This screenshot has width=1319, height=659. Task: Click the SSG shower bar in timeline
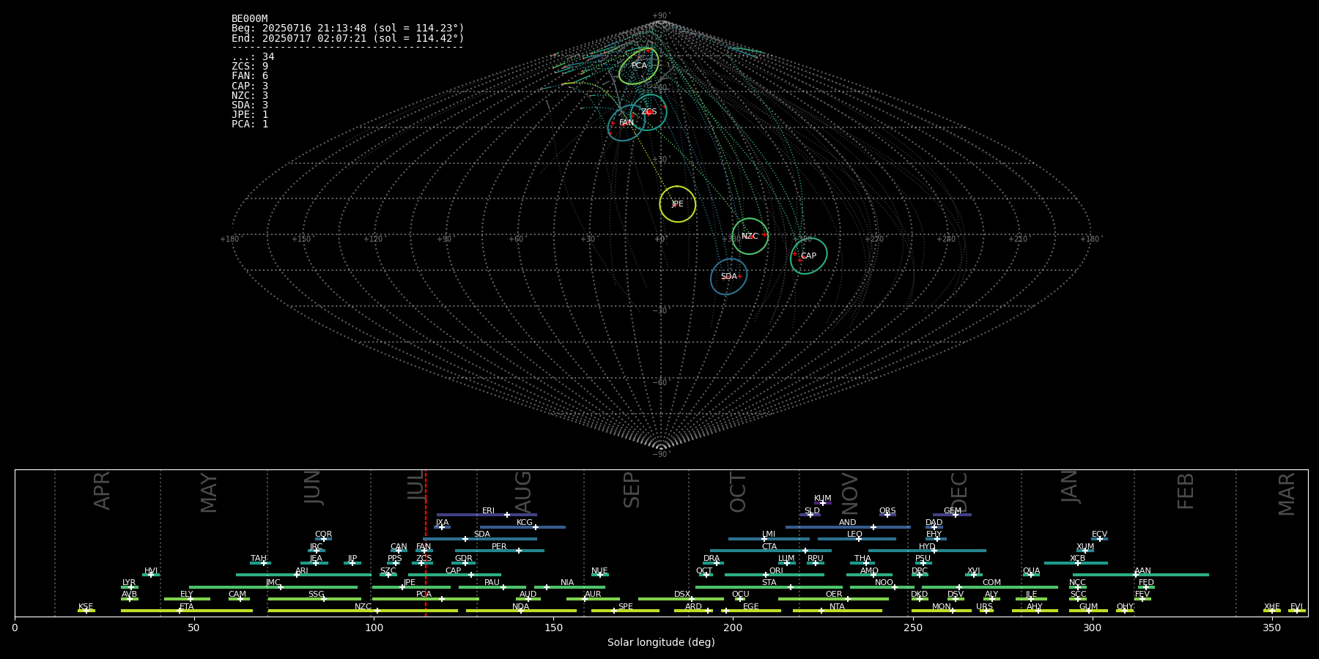click(314, 598)
